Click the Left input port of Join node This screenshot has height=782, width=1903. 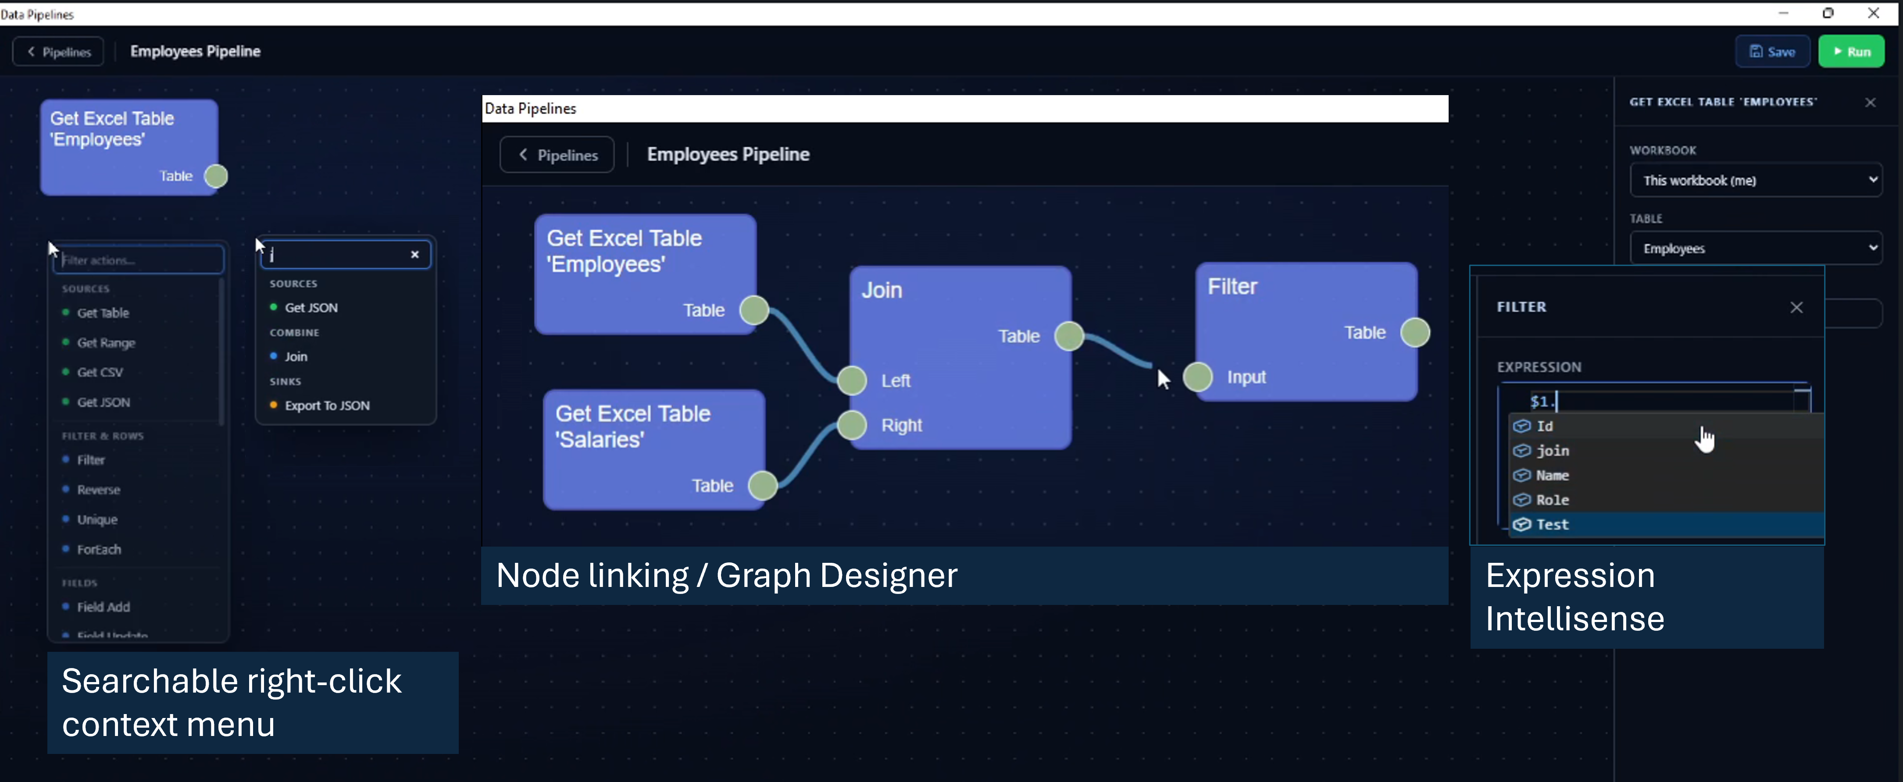852,381
